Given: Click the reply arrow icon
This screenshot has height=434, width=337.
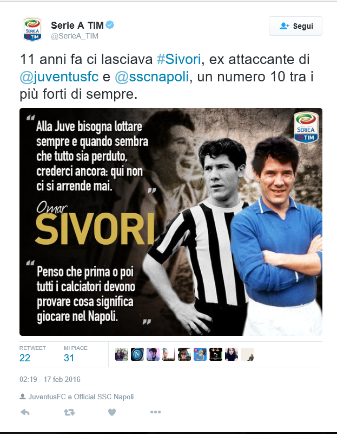Looking at the screenshot, I should point(25,412).
